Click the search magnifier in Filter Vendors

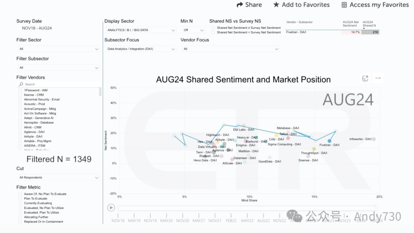[x=21, y=84]
